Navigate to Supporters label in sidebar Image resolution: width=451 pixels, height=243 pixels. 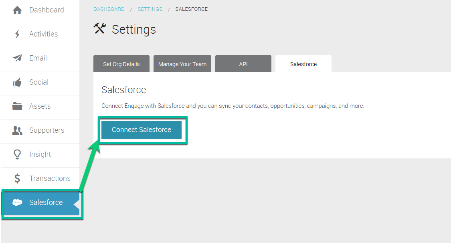coord(47,130)
